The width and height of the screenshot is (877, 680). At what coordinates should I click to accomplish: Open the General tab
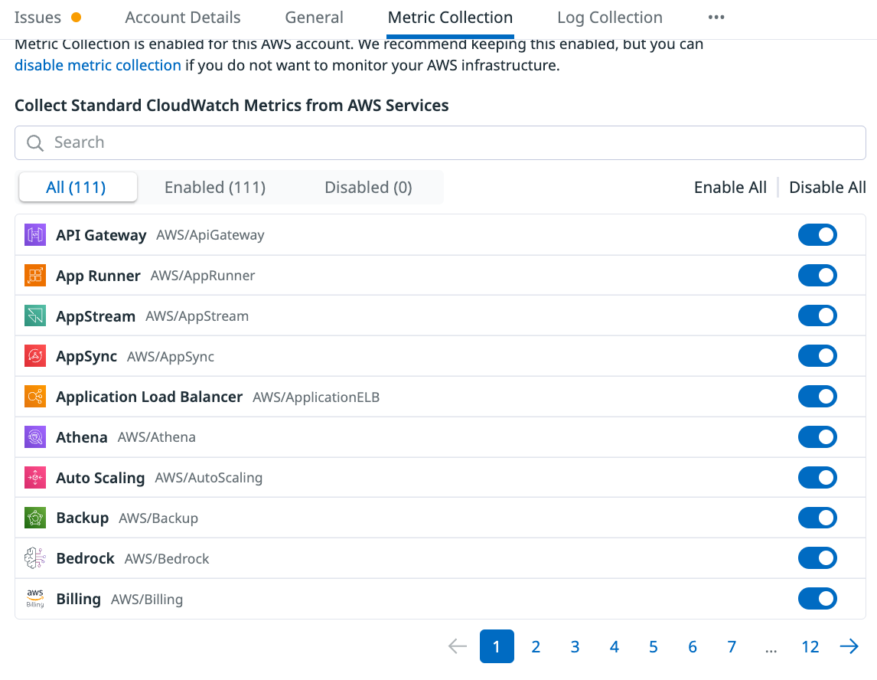coord(315,18)
